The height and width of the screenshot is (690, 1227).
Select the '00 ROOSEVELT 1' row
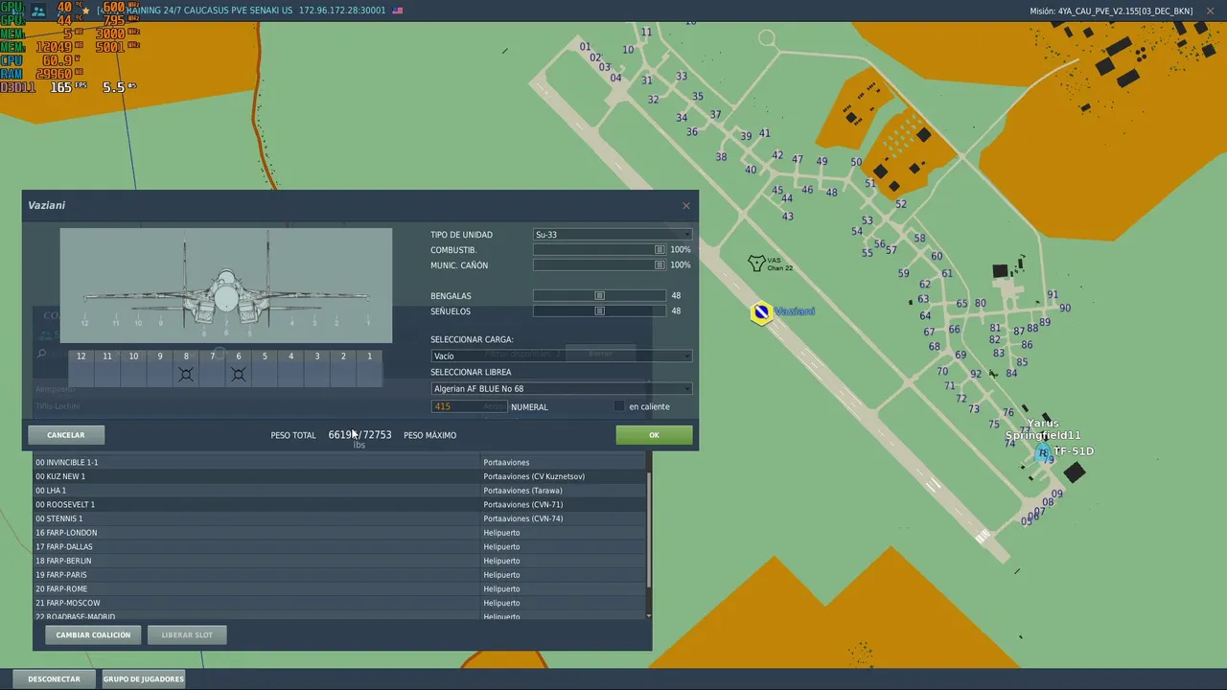click(x=340, y=504)
